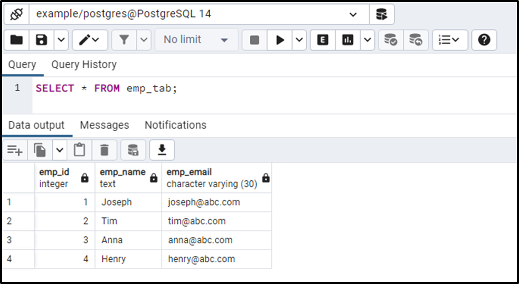The image size is (519, 284).
Task: Expand the explain options arrow
Action: point(367,40)
